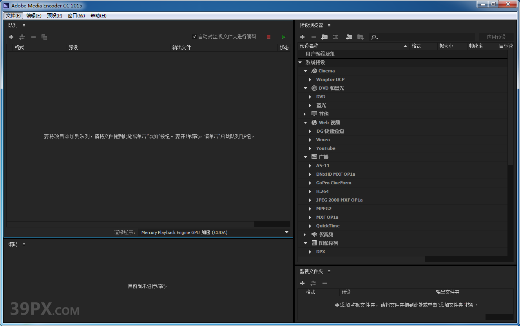Delete selected preset in preset browser

[x=313, y=37]
